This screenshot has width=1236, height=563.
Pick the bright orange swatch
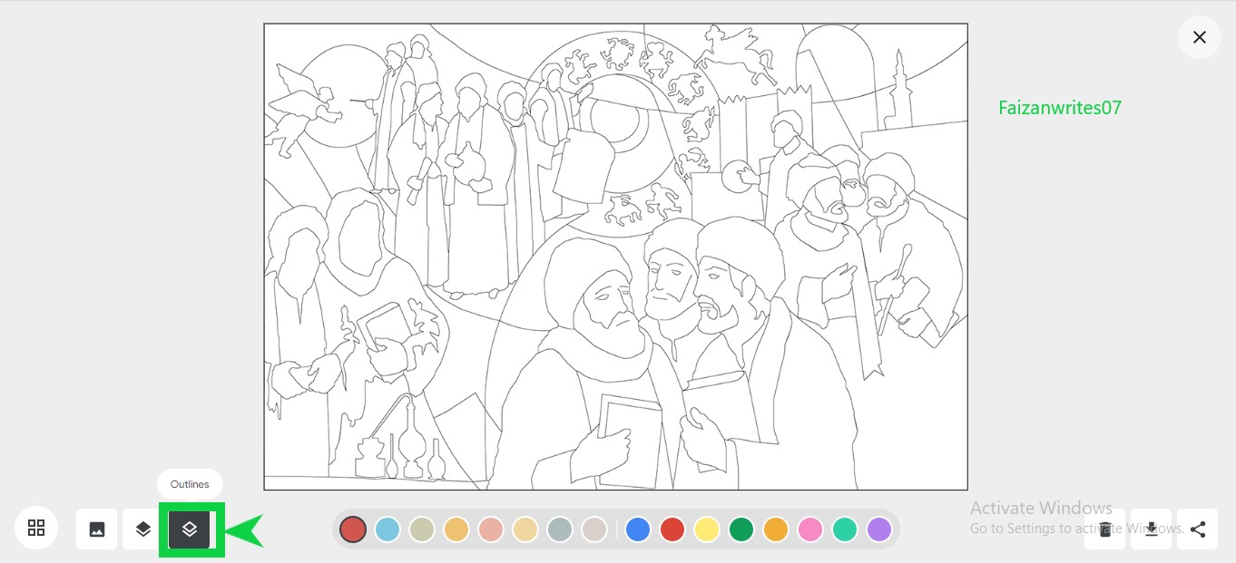coord(776,529)
